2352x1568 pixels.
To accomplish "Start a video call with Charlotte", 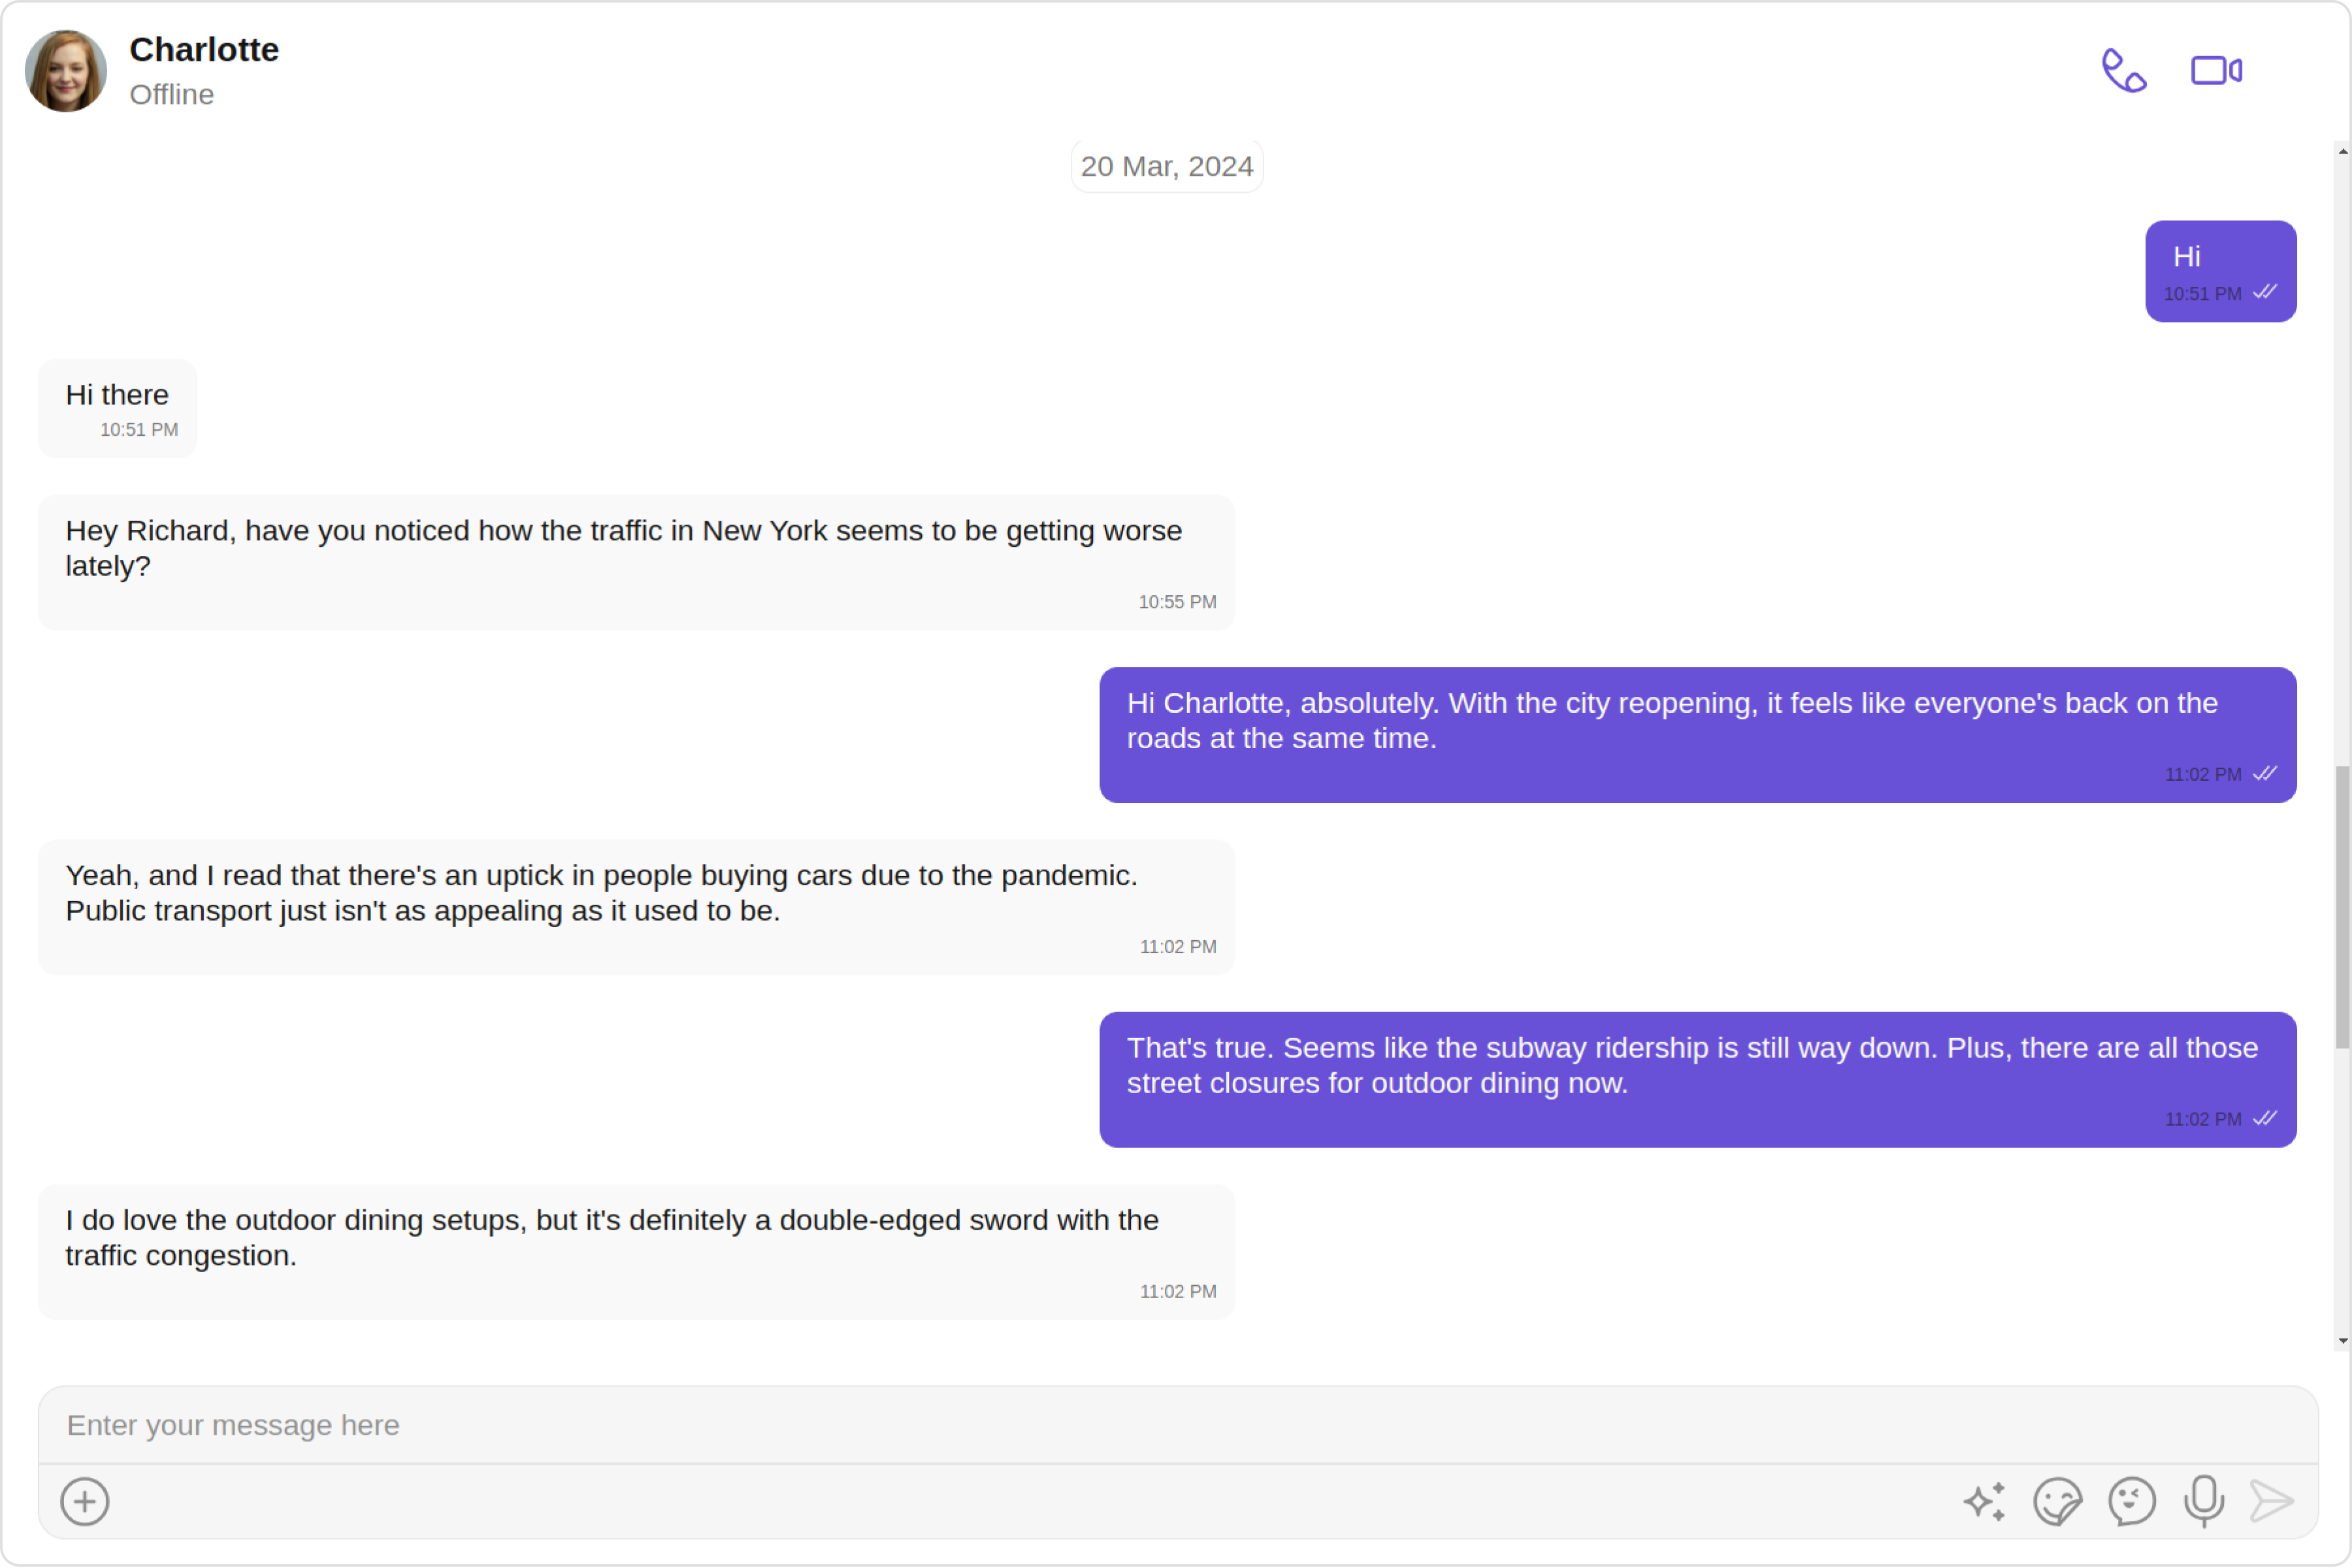I will click(2217, 70).
